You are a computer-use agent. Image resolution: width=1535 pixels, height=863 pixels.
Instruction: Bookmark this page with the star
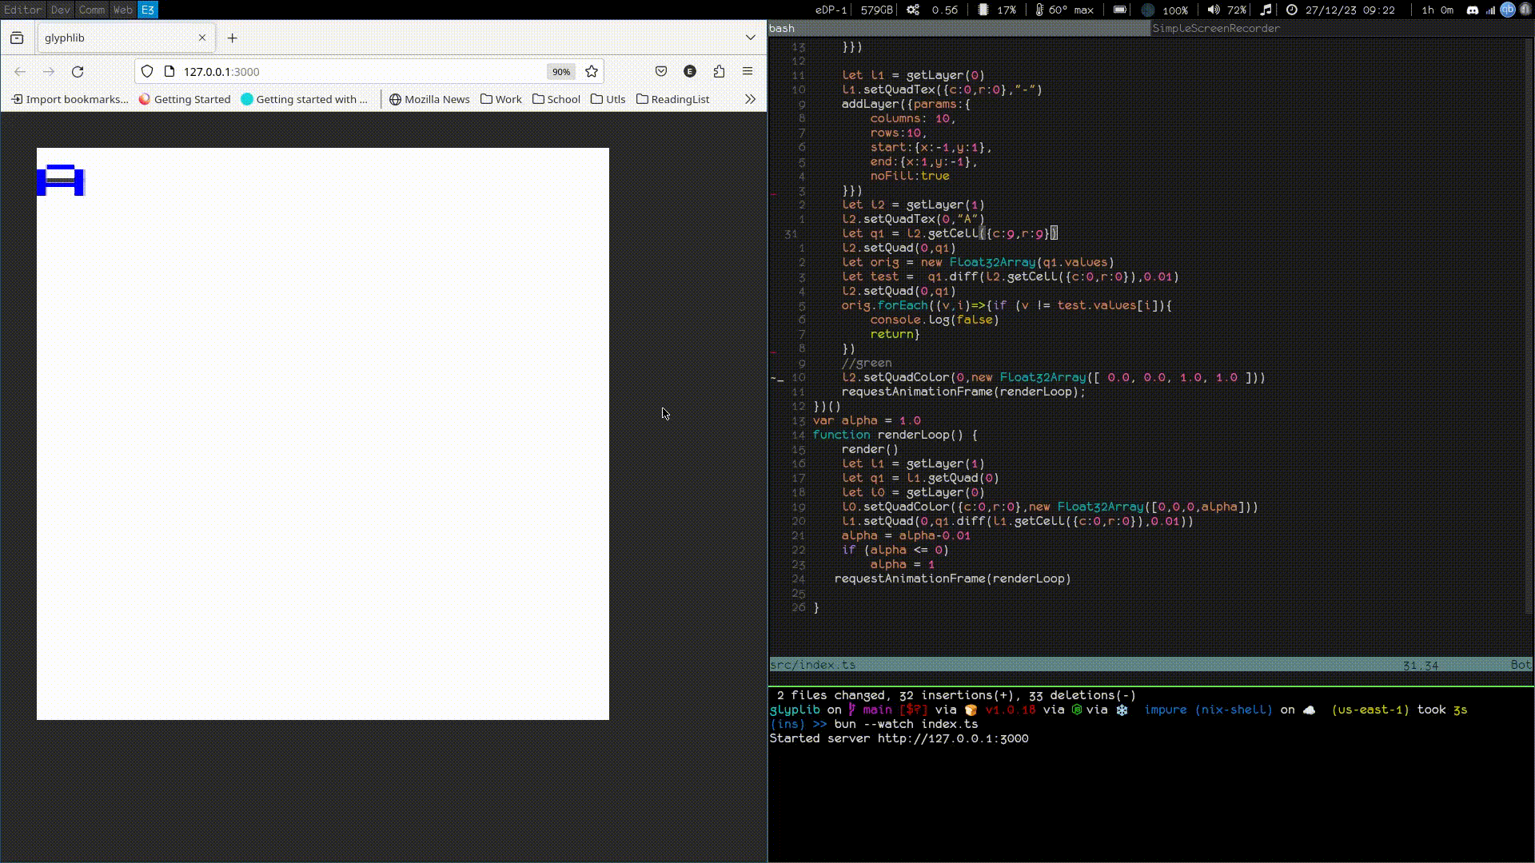(592, 72)
